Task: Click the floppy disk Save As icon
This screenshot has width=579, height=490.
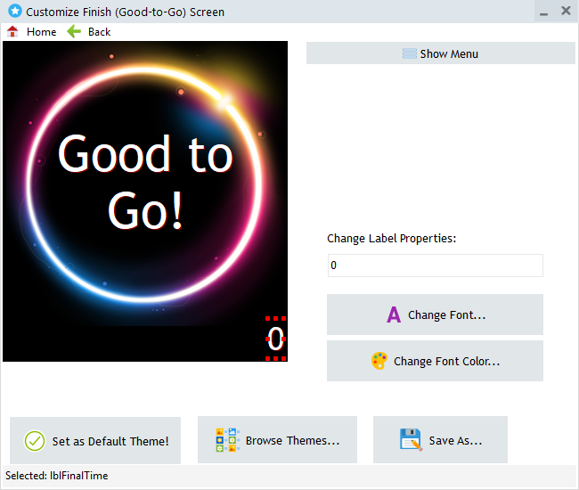Action: click(x=411, y=440)
